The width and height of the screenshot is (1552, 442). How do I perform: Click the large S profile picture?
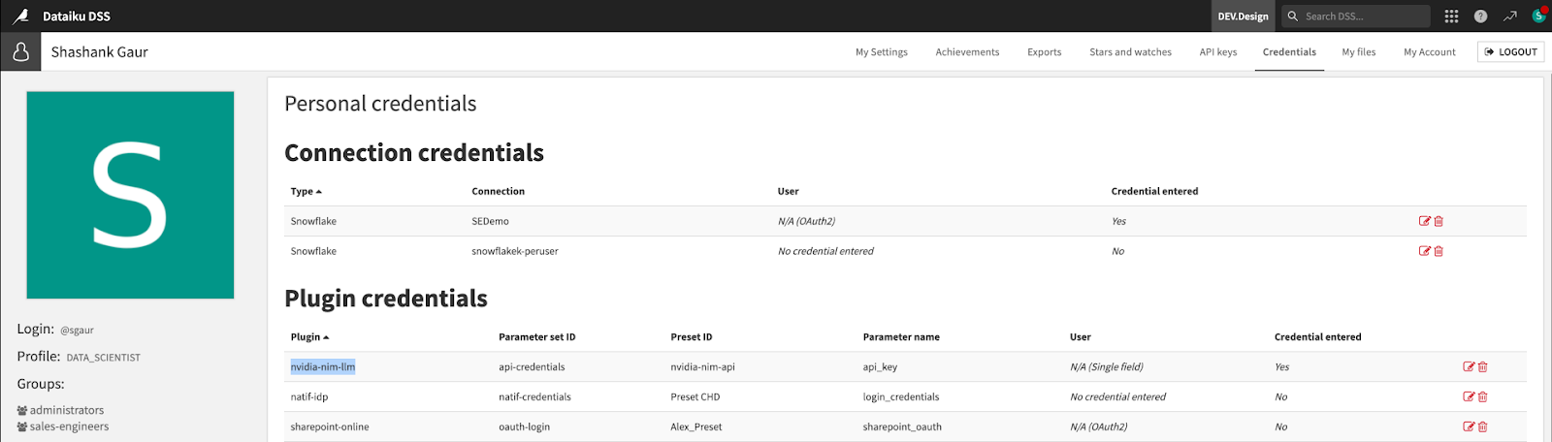click(130, 195)
